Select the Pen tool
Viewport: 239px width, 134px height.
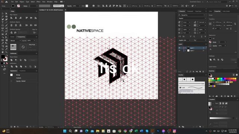click(x=3, y=19)
